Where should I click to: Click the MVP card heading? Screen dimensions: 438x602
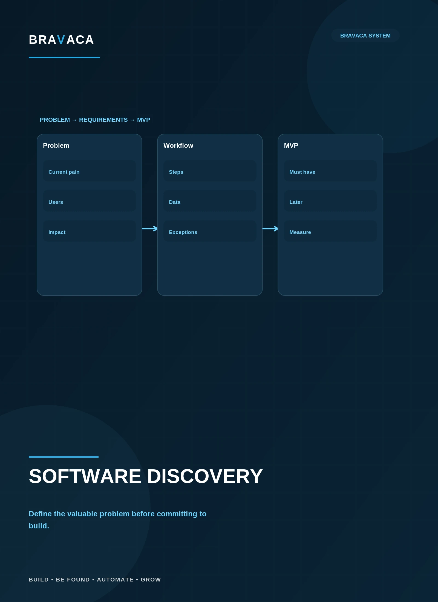click(291, 146)
